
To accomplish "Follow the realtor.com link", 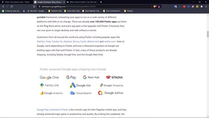I will [x=110, y=42].
